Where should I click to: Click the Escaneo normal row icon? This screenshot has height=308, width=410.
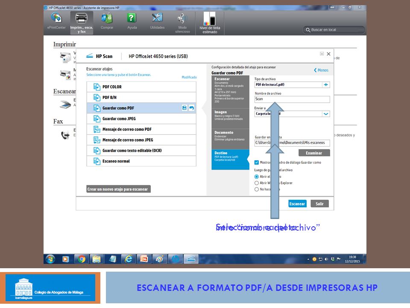pos(97,161)
